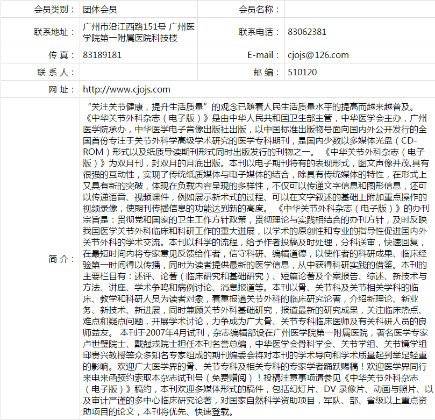Click the 联系电话 label
Screen dimensions: 435x420
[259, 32]
